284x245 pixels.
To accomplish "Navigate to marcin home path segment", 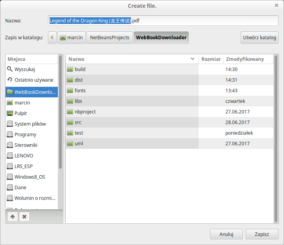I will pos(71,38).
